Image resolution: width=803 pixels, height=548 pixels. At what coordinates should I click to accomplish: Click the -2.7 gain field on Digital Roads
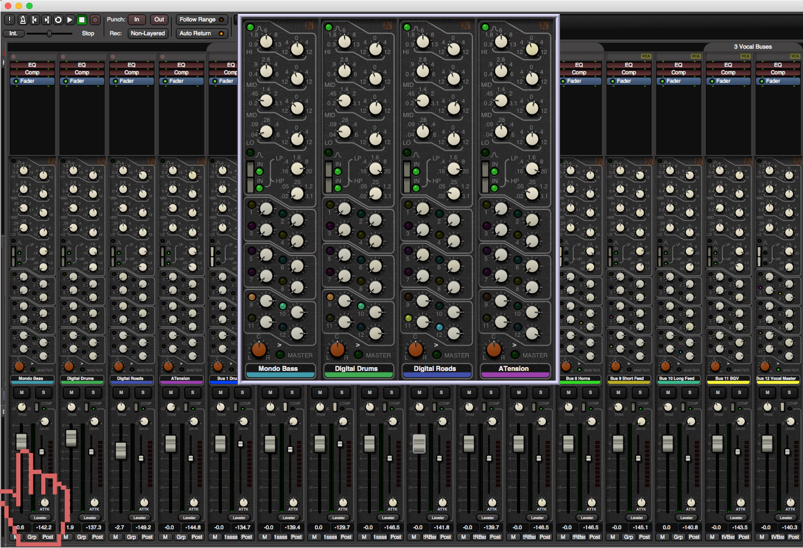(x=120, y=527)
